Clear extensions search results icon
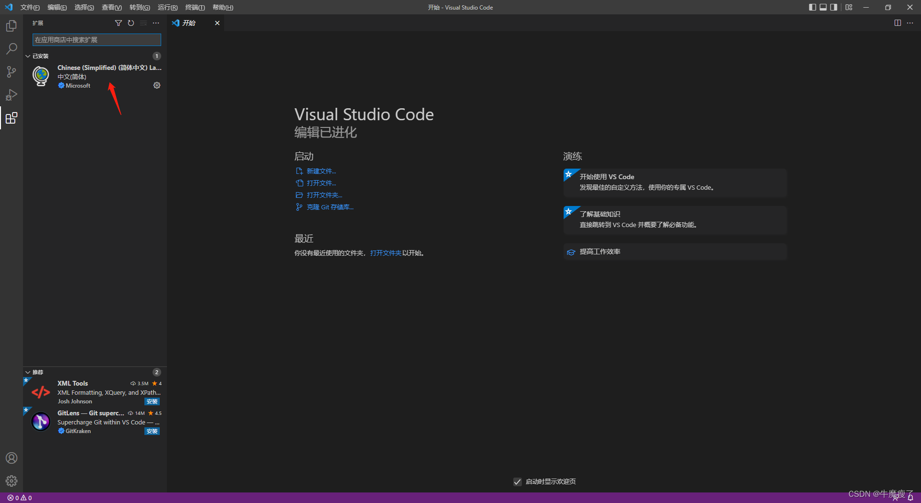This screenshot has height=503, width=921. pyautogui.click(x=143, y=23)
